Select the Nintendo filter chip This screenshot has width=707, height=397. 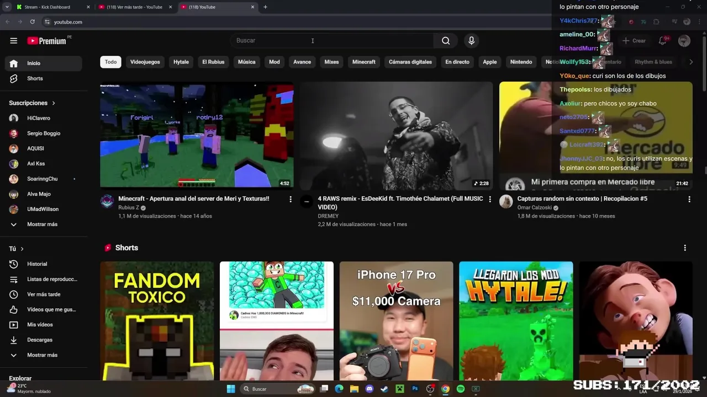521,62
